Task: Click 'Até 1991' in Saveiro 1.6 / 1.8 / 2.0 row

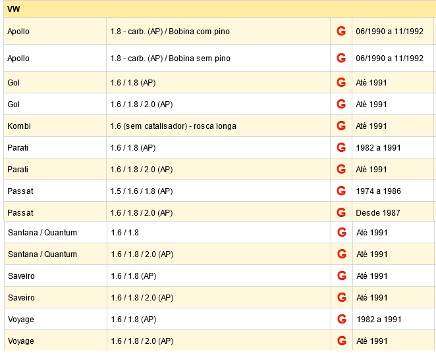Action: (372, 298)
